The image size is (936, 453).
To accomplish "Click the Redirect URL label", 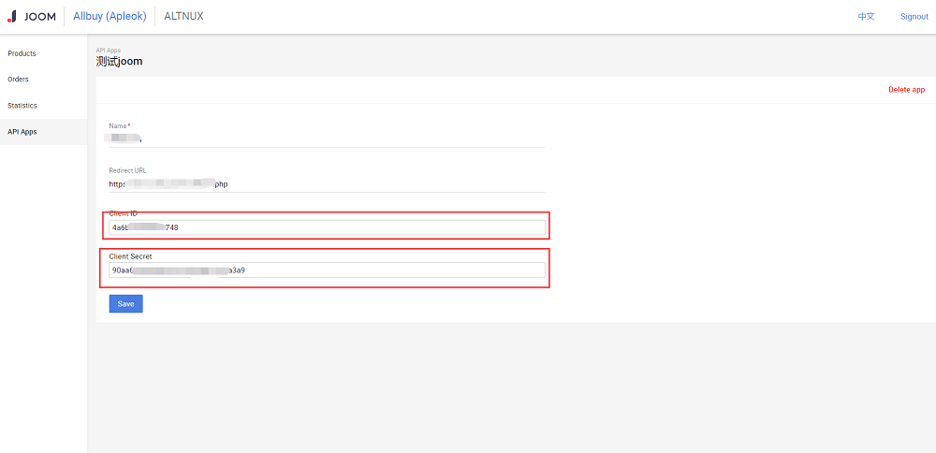I will tap(127, 170).
